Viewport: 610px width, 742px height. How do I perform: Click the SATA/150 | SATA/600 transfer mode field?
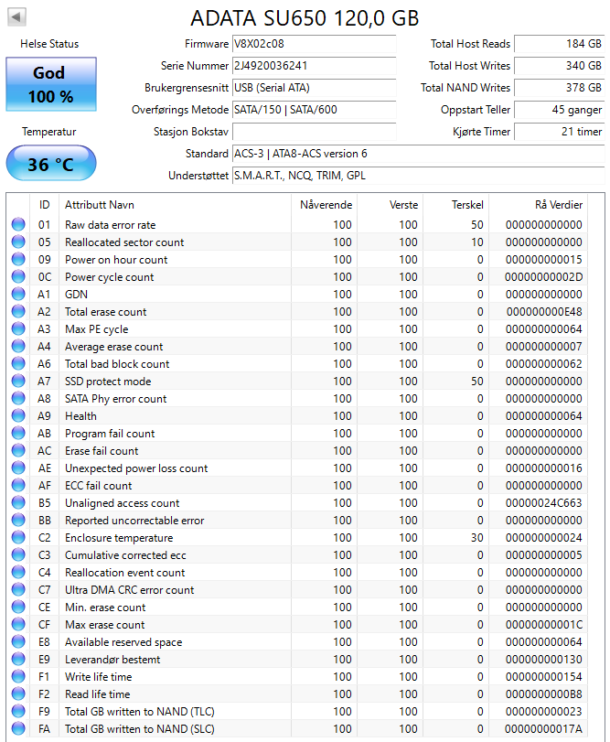click(x=314, y=110)
